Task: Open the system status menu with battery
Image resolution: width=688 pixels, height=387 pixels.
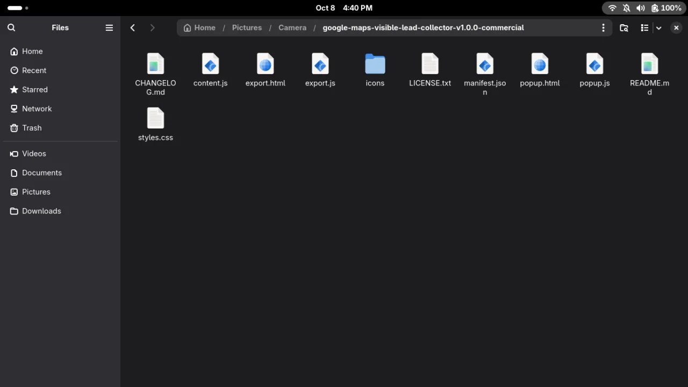Action: 644,8
